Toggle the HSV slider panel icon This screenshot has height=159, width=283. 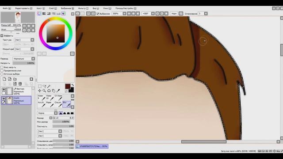coord(49,14)
